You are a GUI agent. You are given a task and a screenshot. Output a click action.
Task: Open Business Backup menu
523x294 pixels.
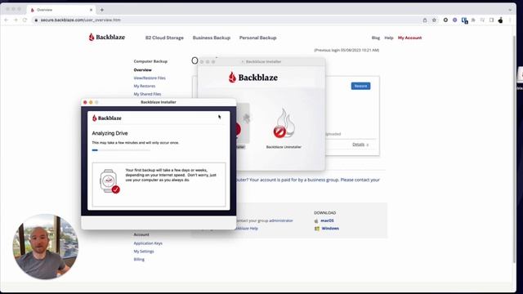(212, 38)
